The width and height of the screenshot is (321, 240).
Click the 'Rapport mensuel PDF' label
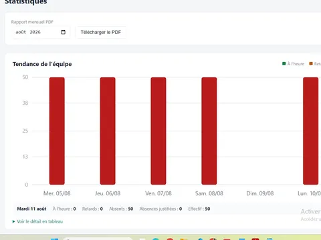point(32,22)
